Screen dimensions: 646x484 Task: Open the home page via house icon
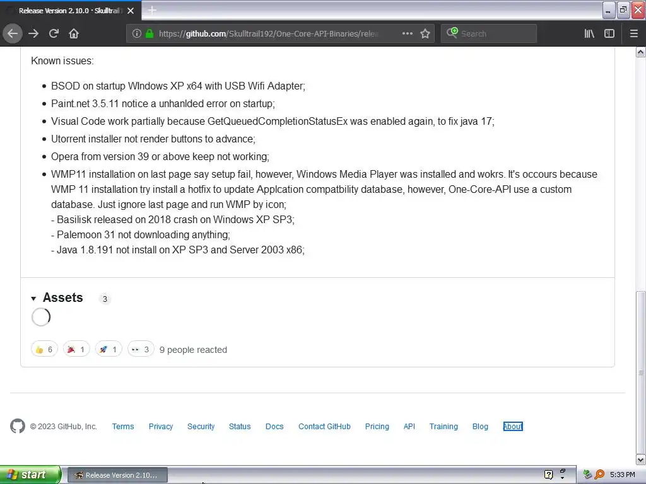point(74,33)
